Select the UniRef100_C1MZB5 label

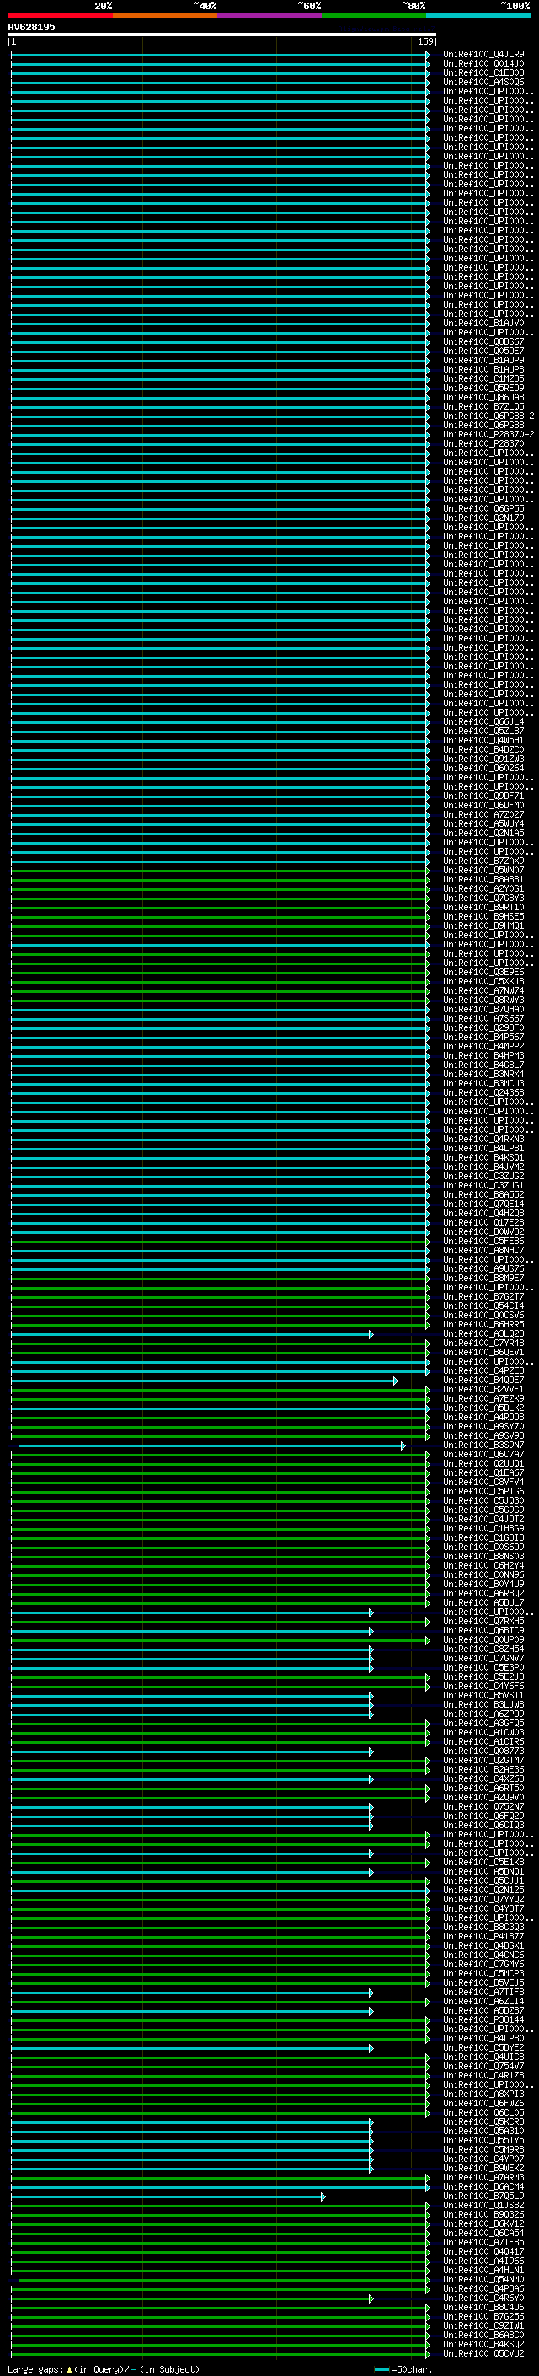(x=483, y=379)
